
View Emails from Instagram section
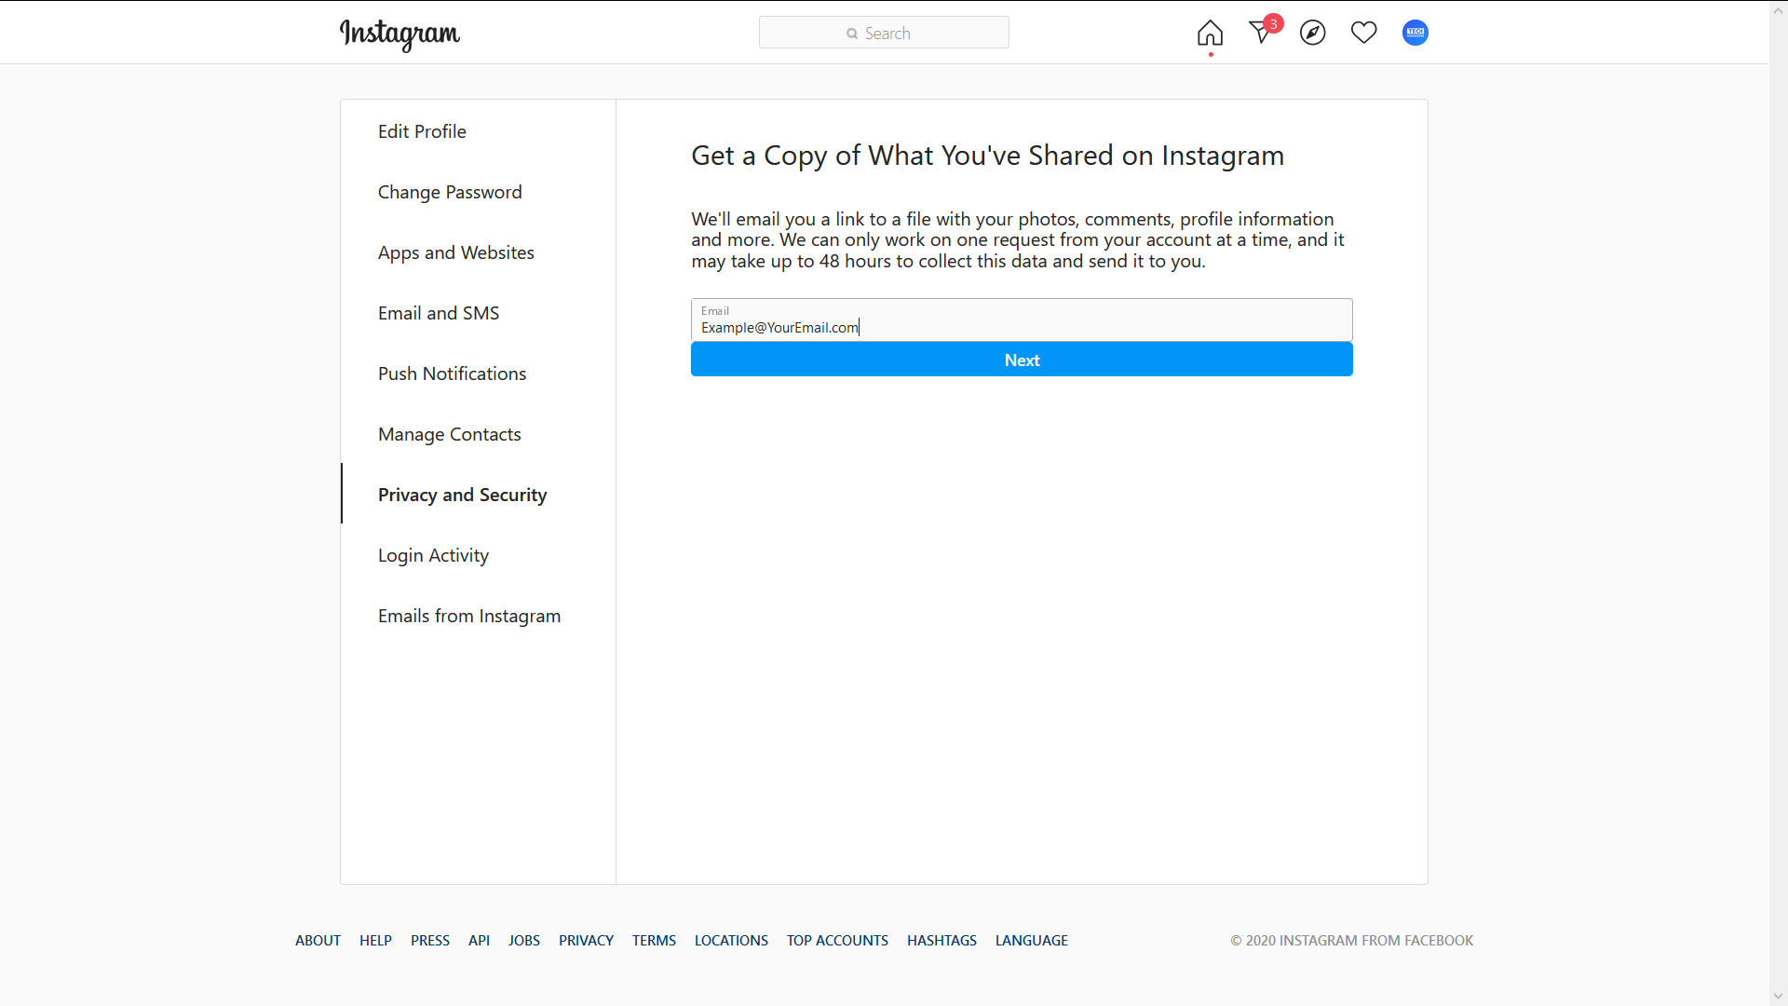(469, 616)
